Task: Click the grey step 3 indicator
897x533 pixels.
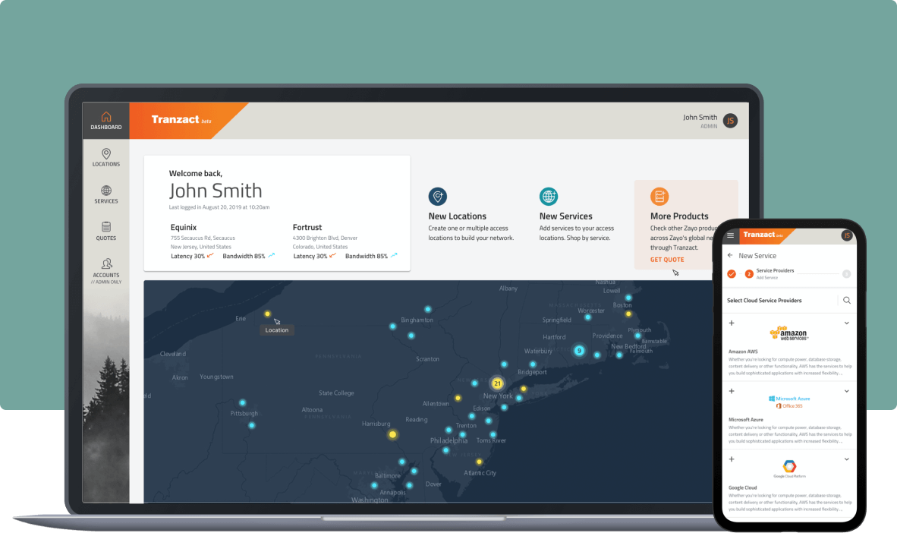Action: (847, 273)
